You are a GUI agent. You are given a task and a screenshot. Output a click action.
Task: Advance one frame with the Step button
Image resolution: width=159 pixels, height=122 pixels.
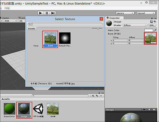[53, 13]
